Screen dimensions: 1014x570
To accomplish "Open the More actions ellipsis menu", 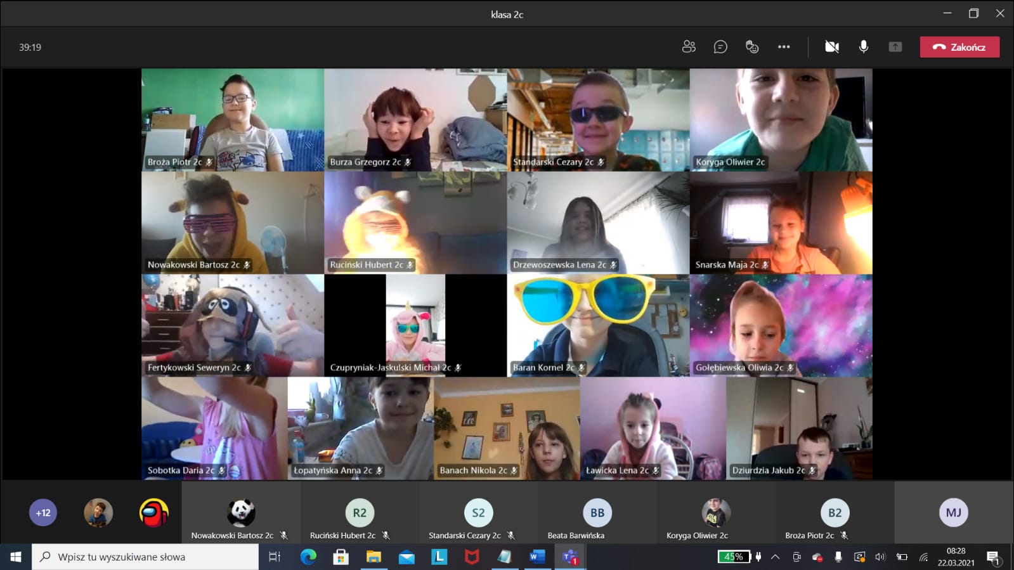I will click(784, 47).
